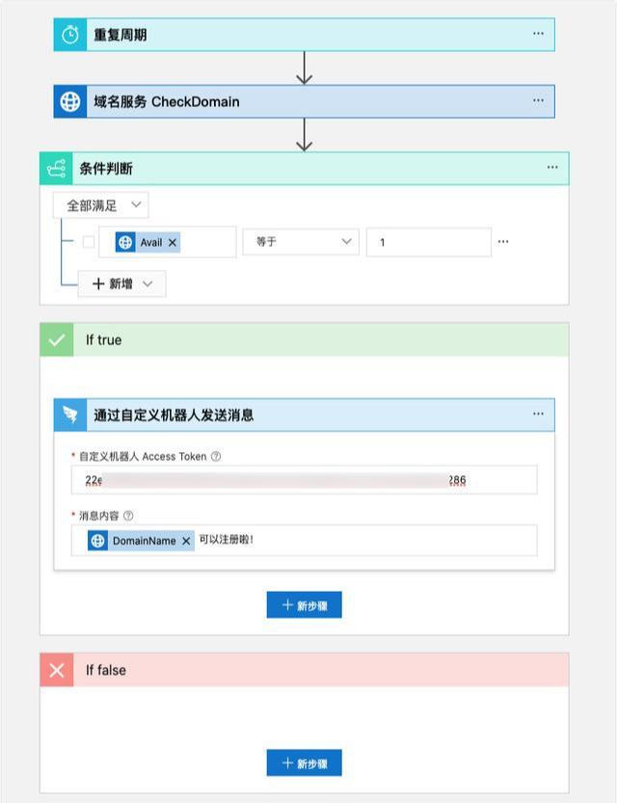Open the more options menu on 重复周期

tap(537, 34)
